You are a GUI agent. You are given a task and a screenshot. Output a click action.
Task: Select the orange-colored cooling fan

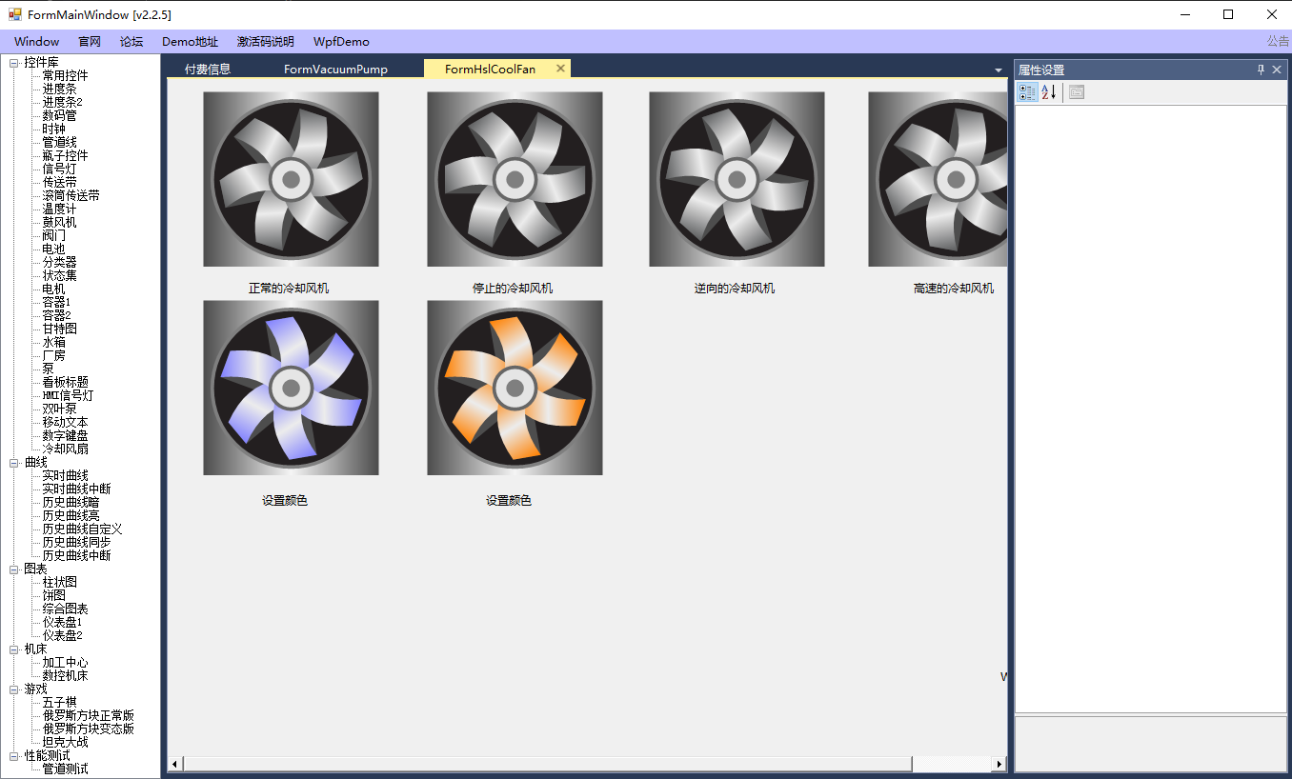[x=515, y=388]
